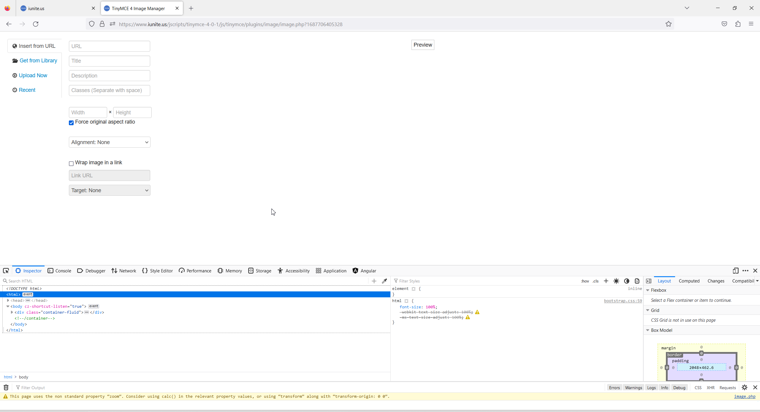Switch to the Computed sidebar tab

point(689,281)
